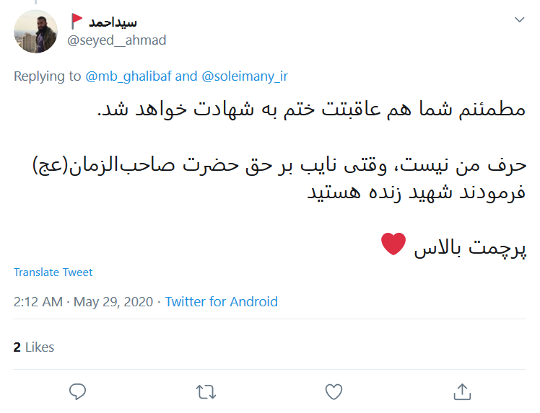Image resolution: width=540 pixels, height=413 pixels.
Task: Retweet this tweet using the retweet icon
Action: click(x=205, y=391)
